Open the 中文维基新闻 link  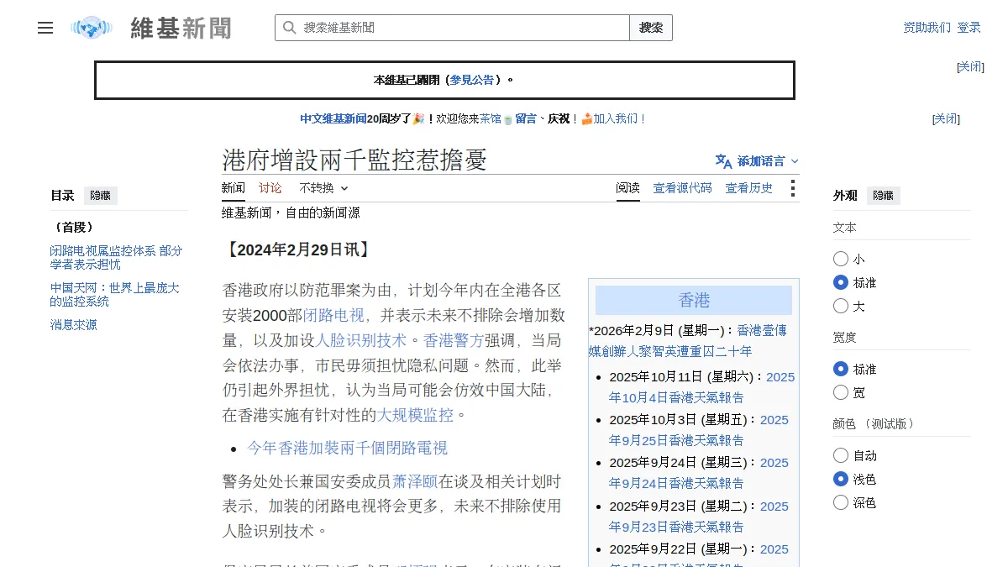[333, 119]
